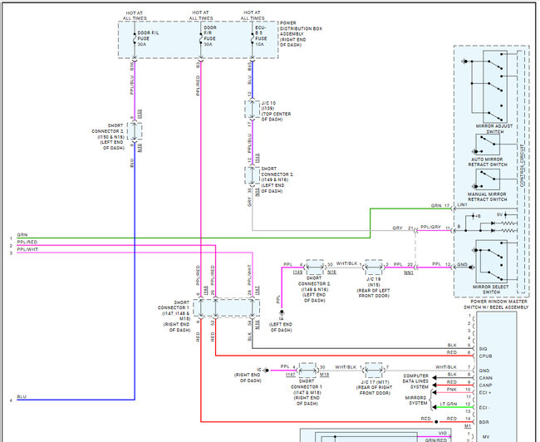This screenshot has height=442, width=540.
Task: Click the Power Distribution Box Assembly label
Action: 304,37
